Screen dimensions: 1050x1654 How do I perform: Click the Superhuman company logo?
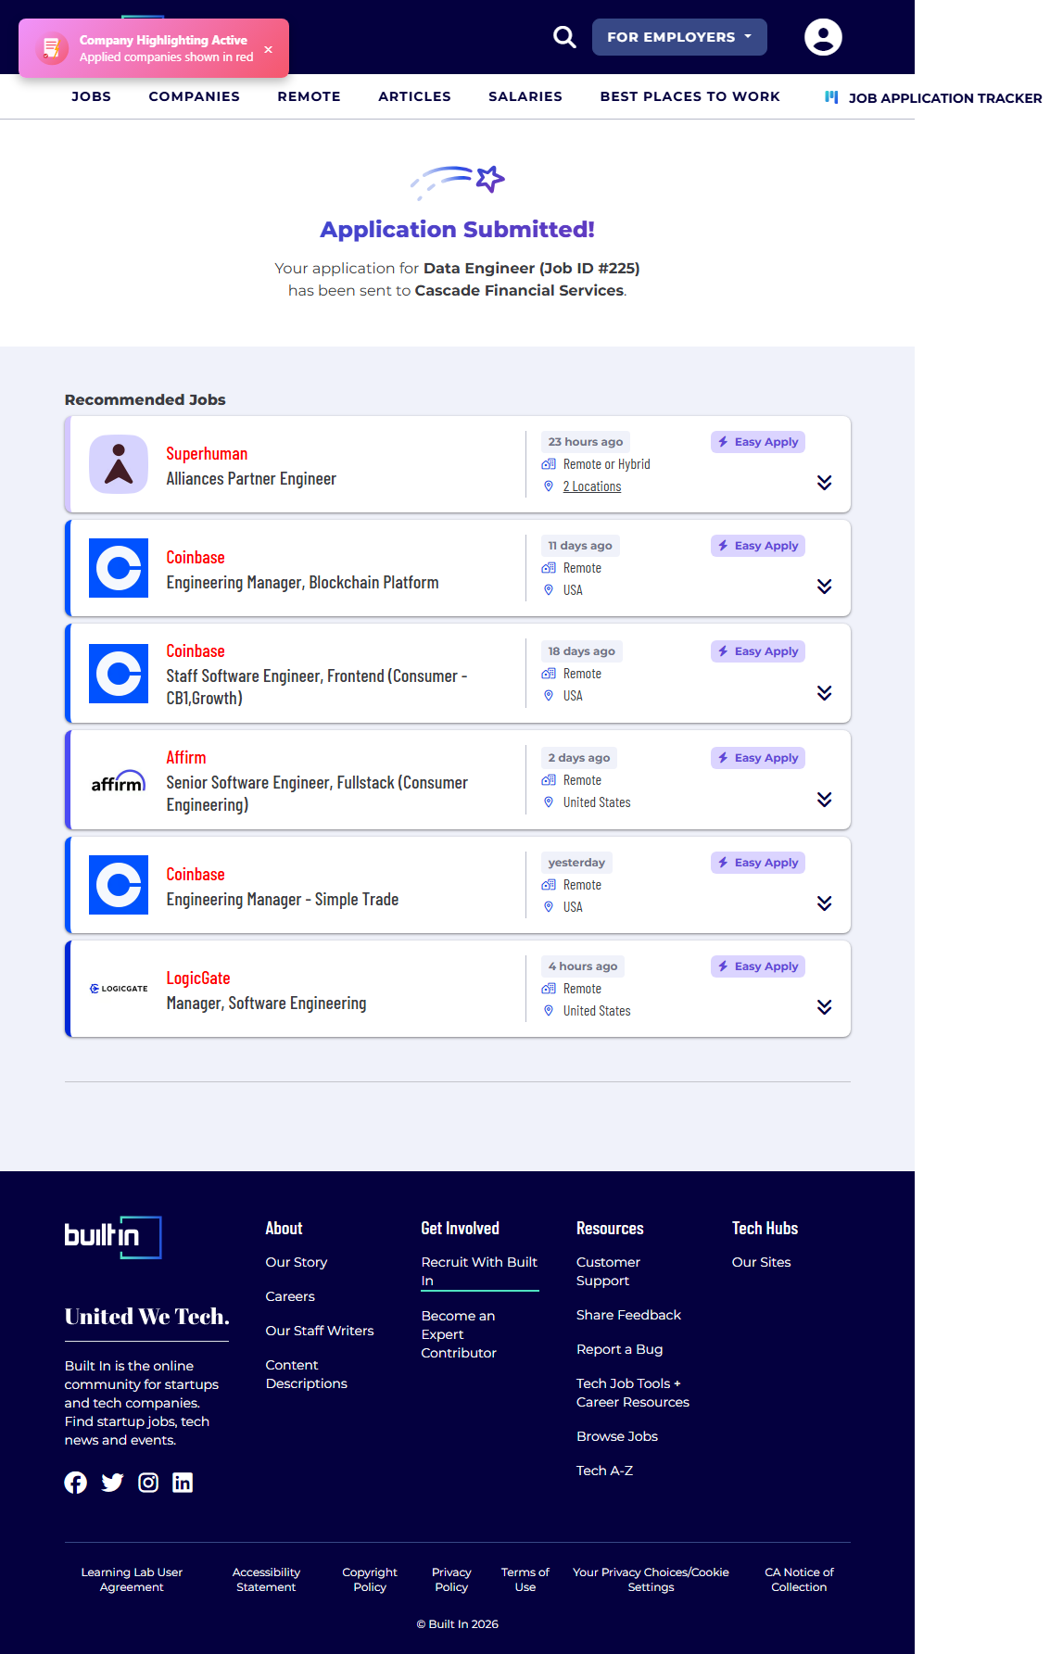coord(119,464)
